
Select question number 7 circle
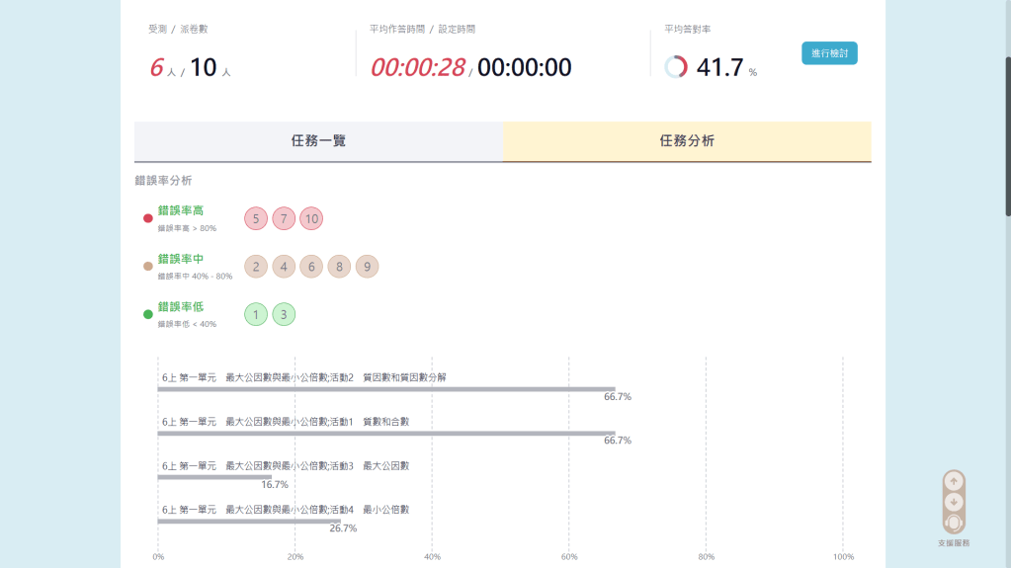pyautogui.click(x=284, y=218)
